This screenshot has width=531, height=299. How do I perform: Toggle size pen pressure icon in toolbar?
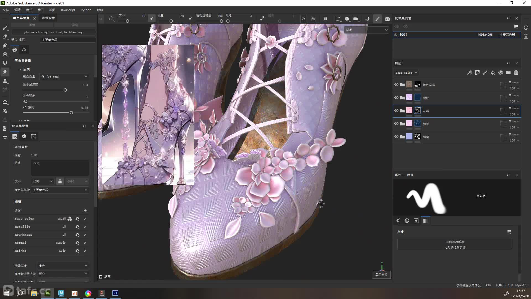point(152,19)
